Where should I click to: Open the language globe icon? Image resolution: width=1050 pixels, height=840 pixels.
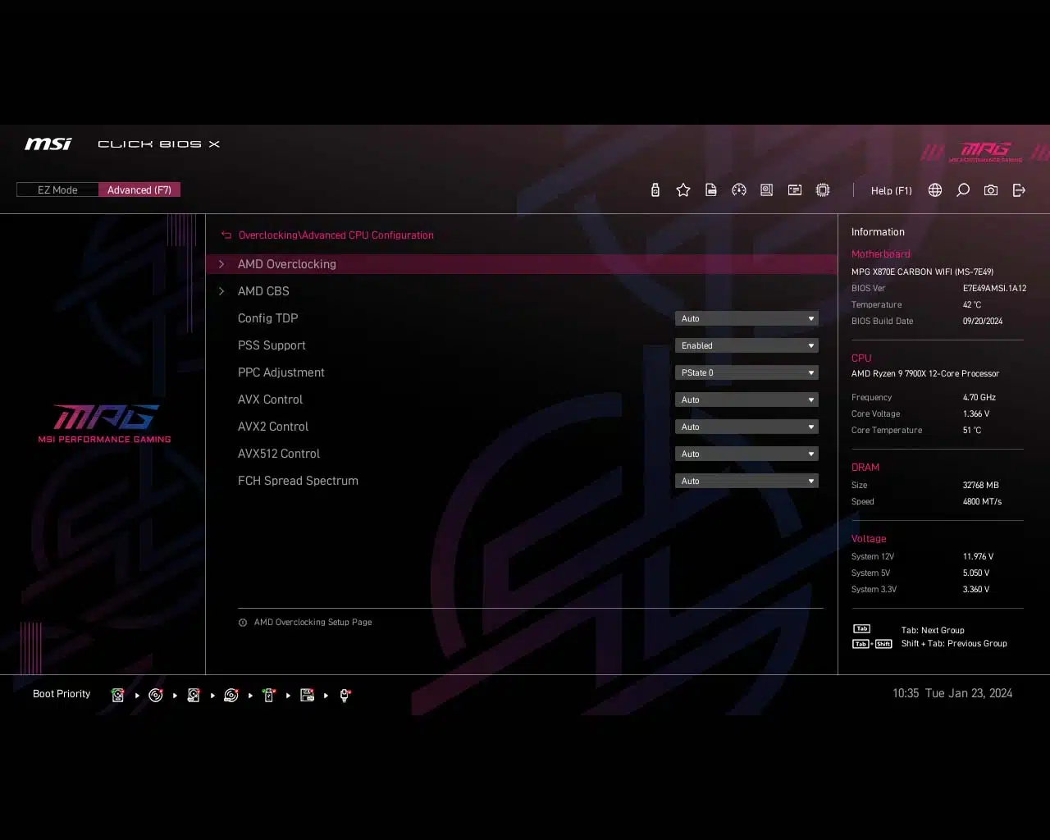click(x=935, y=190)
